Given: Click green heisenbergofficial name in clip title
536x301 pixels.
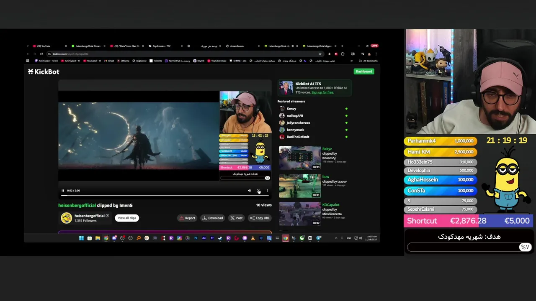Looking at the screenshot, I should tap(77, 205).
